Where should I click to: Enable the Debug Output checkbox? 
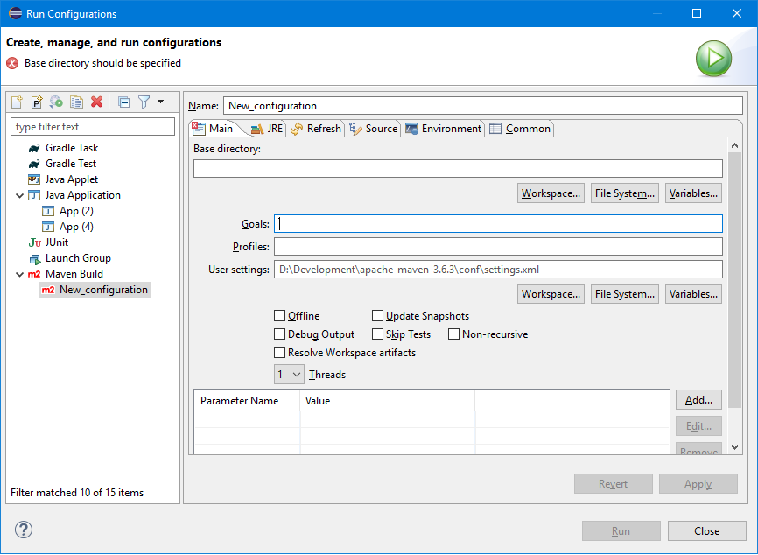pos(279,334)
